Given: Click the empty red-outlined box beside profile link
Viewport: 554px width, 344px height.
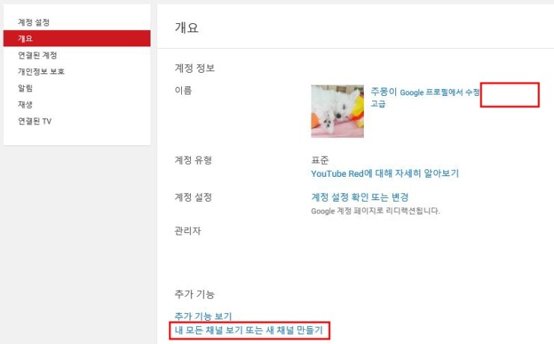Looking at the screenshot, I should pos(510,94).
